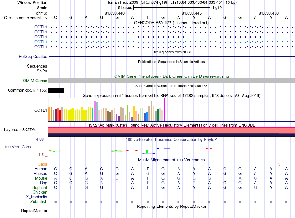Open the 100 Vert. Cons track label

[x=17, y=147]
